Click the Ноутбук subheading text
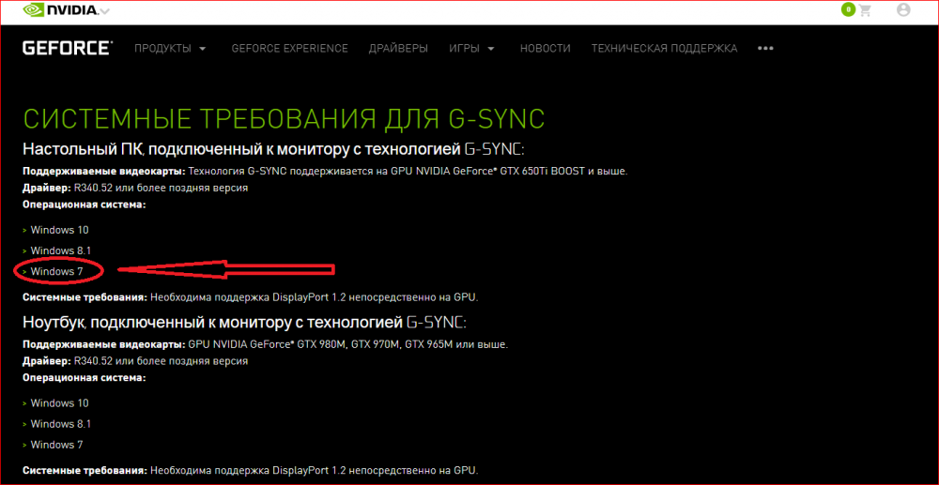 tap(244, 323)
